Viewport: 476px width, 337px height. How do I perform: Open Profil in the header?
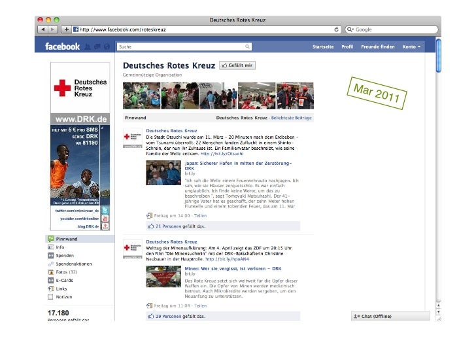click(347, 47)
